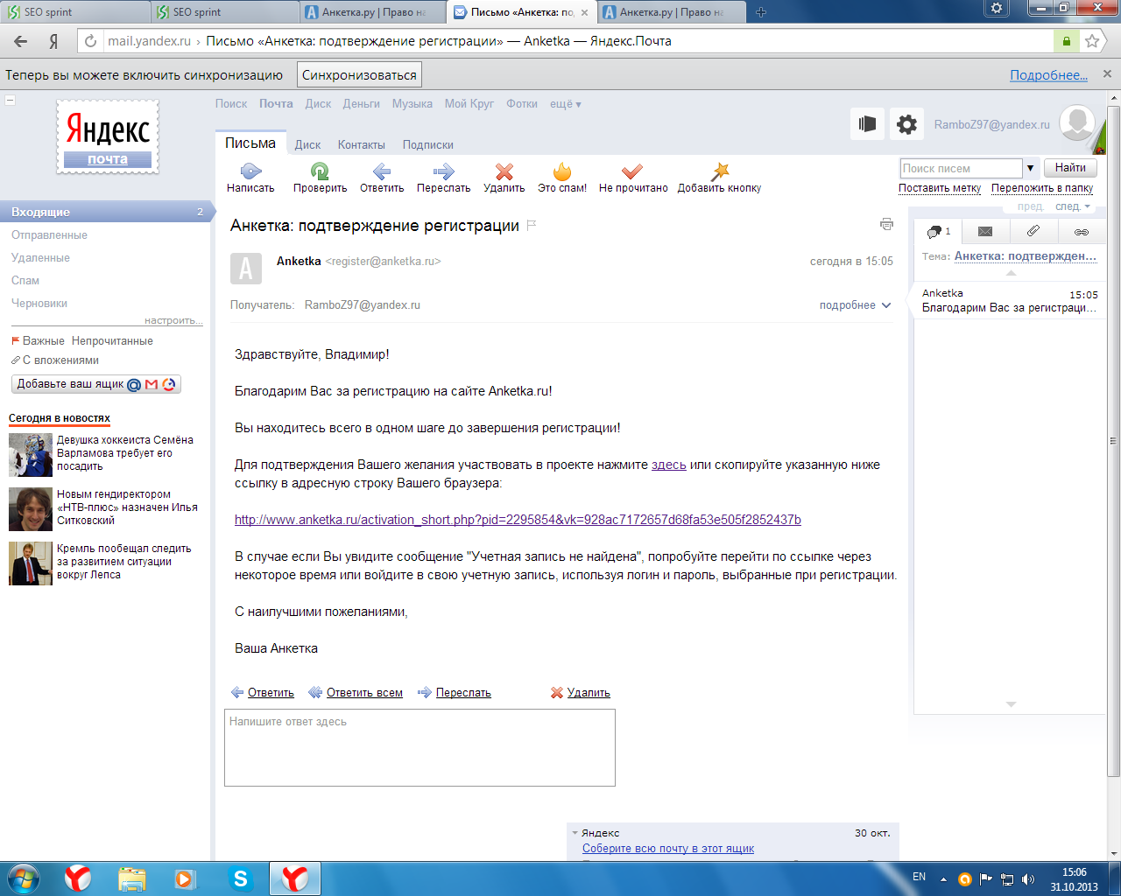
Task: Reload the page with refresh icon
Action: [89, 41]
